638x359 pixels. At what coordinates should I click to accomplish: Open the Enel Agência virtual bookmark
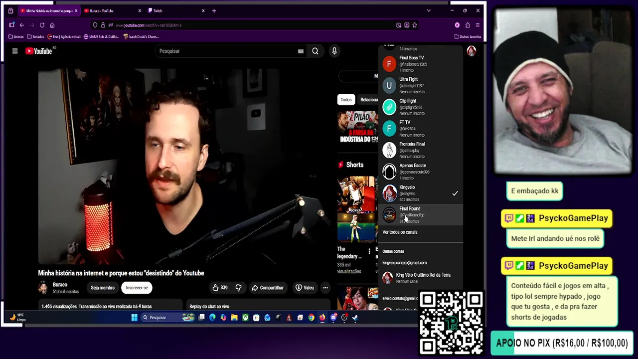coord(64,36)
